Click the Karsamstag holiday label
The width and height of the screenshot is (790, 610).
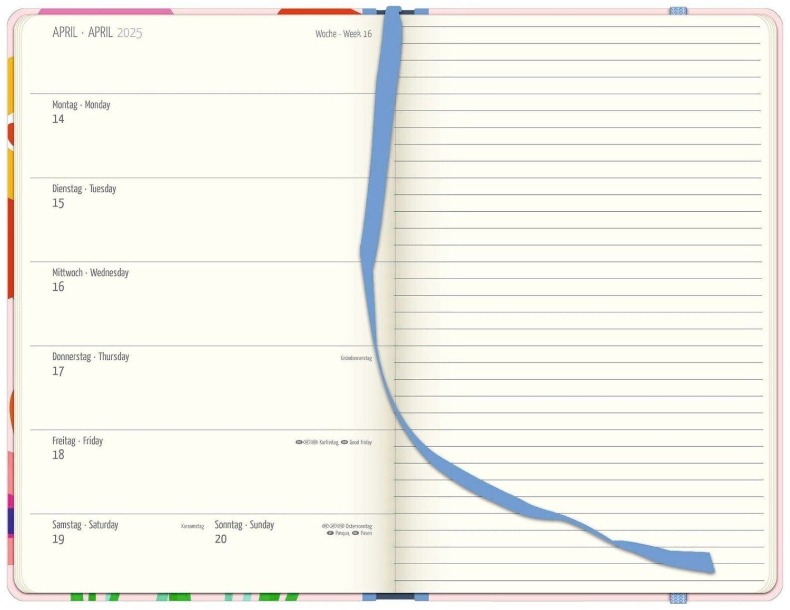pos(192,526)
